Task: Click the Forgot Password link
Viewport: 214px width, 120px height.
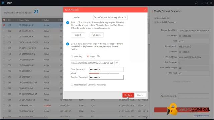Action: tap(201, 116)
